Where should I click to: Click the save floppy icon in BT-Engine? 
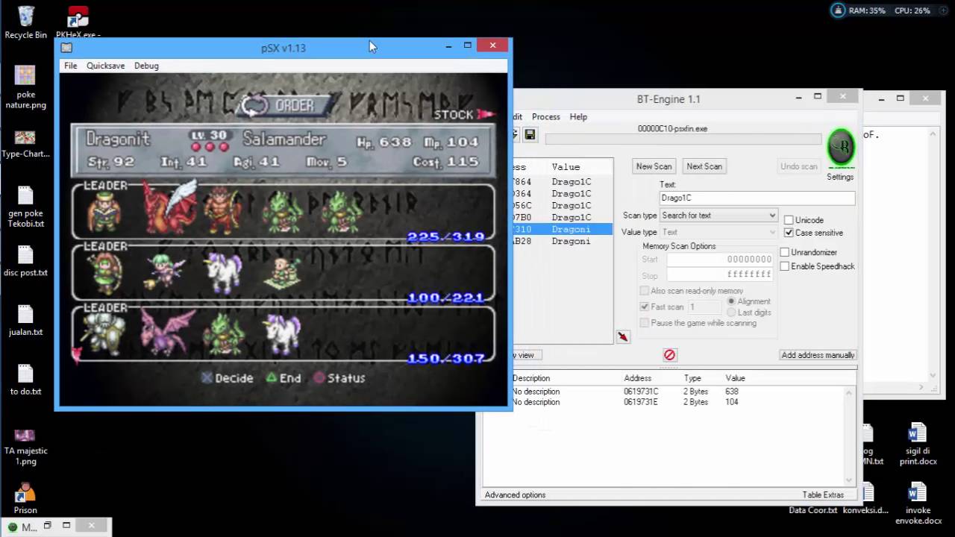[x=530, y=134]
